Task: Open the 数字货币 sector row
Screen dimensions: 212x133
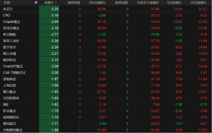Action: (9, 47)
